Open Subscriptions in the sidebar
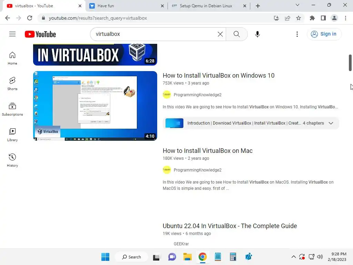The image size is (353, 265). coord(12,109)
